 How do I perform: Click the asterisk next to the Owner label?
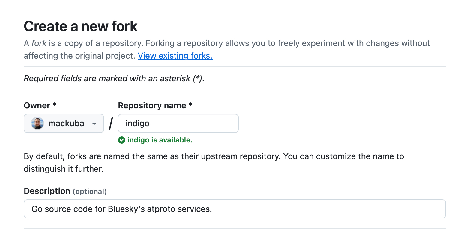pyautogui.click(x=55, y=105)
